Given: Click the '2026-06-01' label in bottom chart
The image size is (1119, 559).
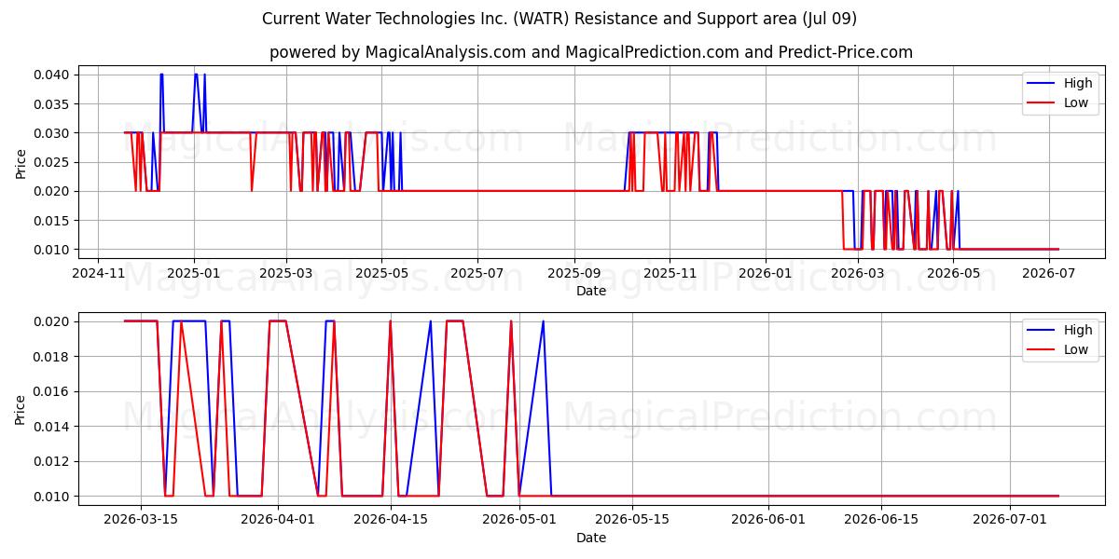Looking at the screenshot, I should (x=768, y=521).
